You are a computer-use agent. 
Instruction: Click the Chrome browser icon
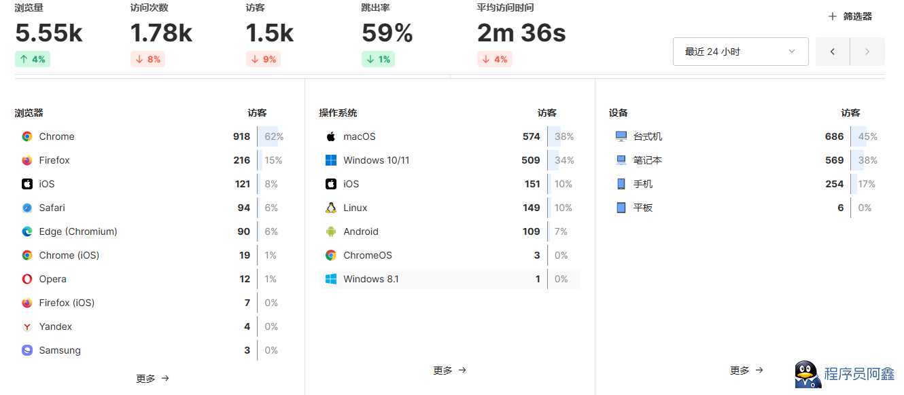tap(27, 136)
